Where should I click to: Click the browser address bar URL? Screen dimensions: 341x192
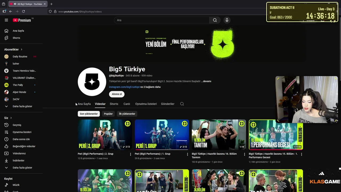click(x=80, y=11)
